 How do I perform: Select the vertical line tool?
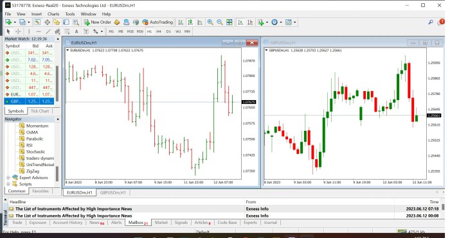(x=29, y=31)
